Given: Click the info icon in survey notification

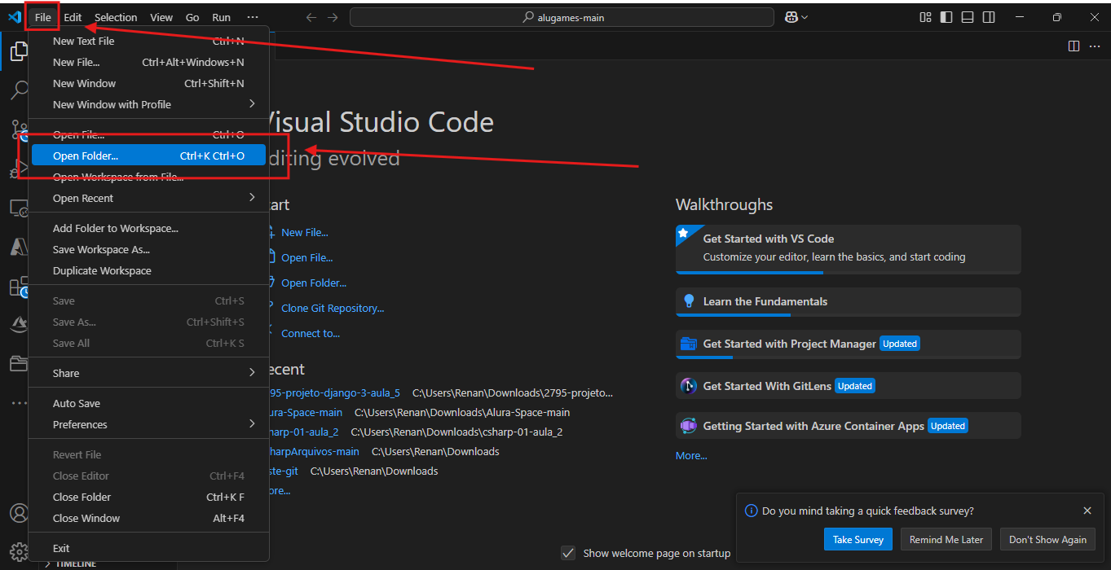Looking at the screenshot, I should (752, 511).
